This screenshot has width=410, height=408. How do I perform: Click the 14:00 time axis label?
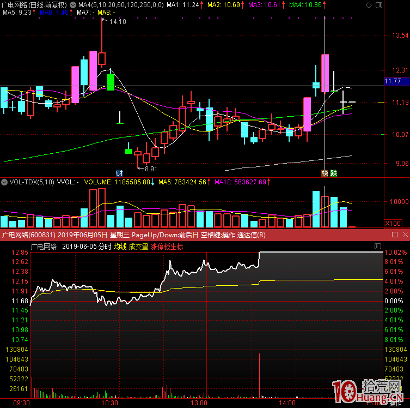(287, 403)
